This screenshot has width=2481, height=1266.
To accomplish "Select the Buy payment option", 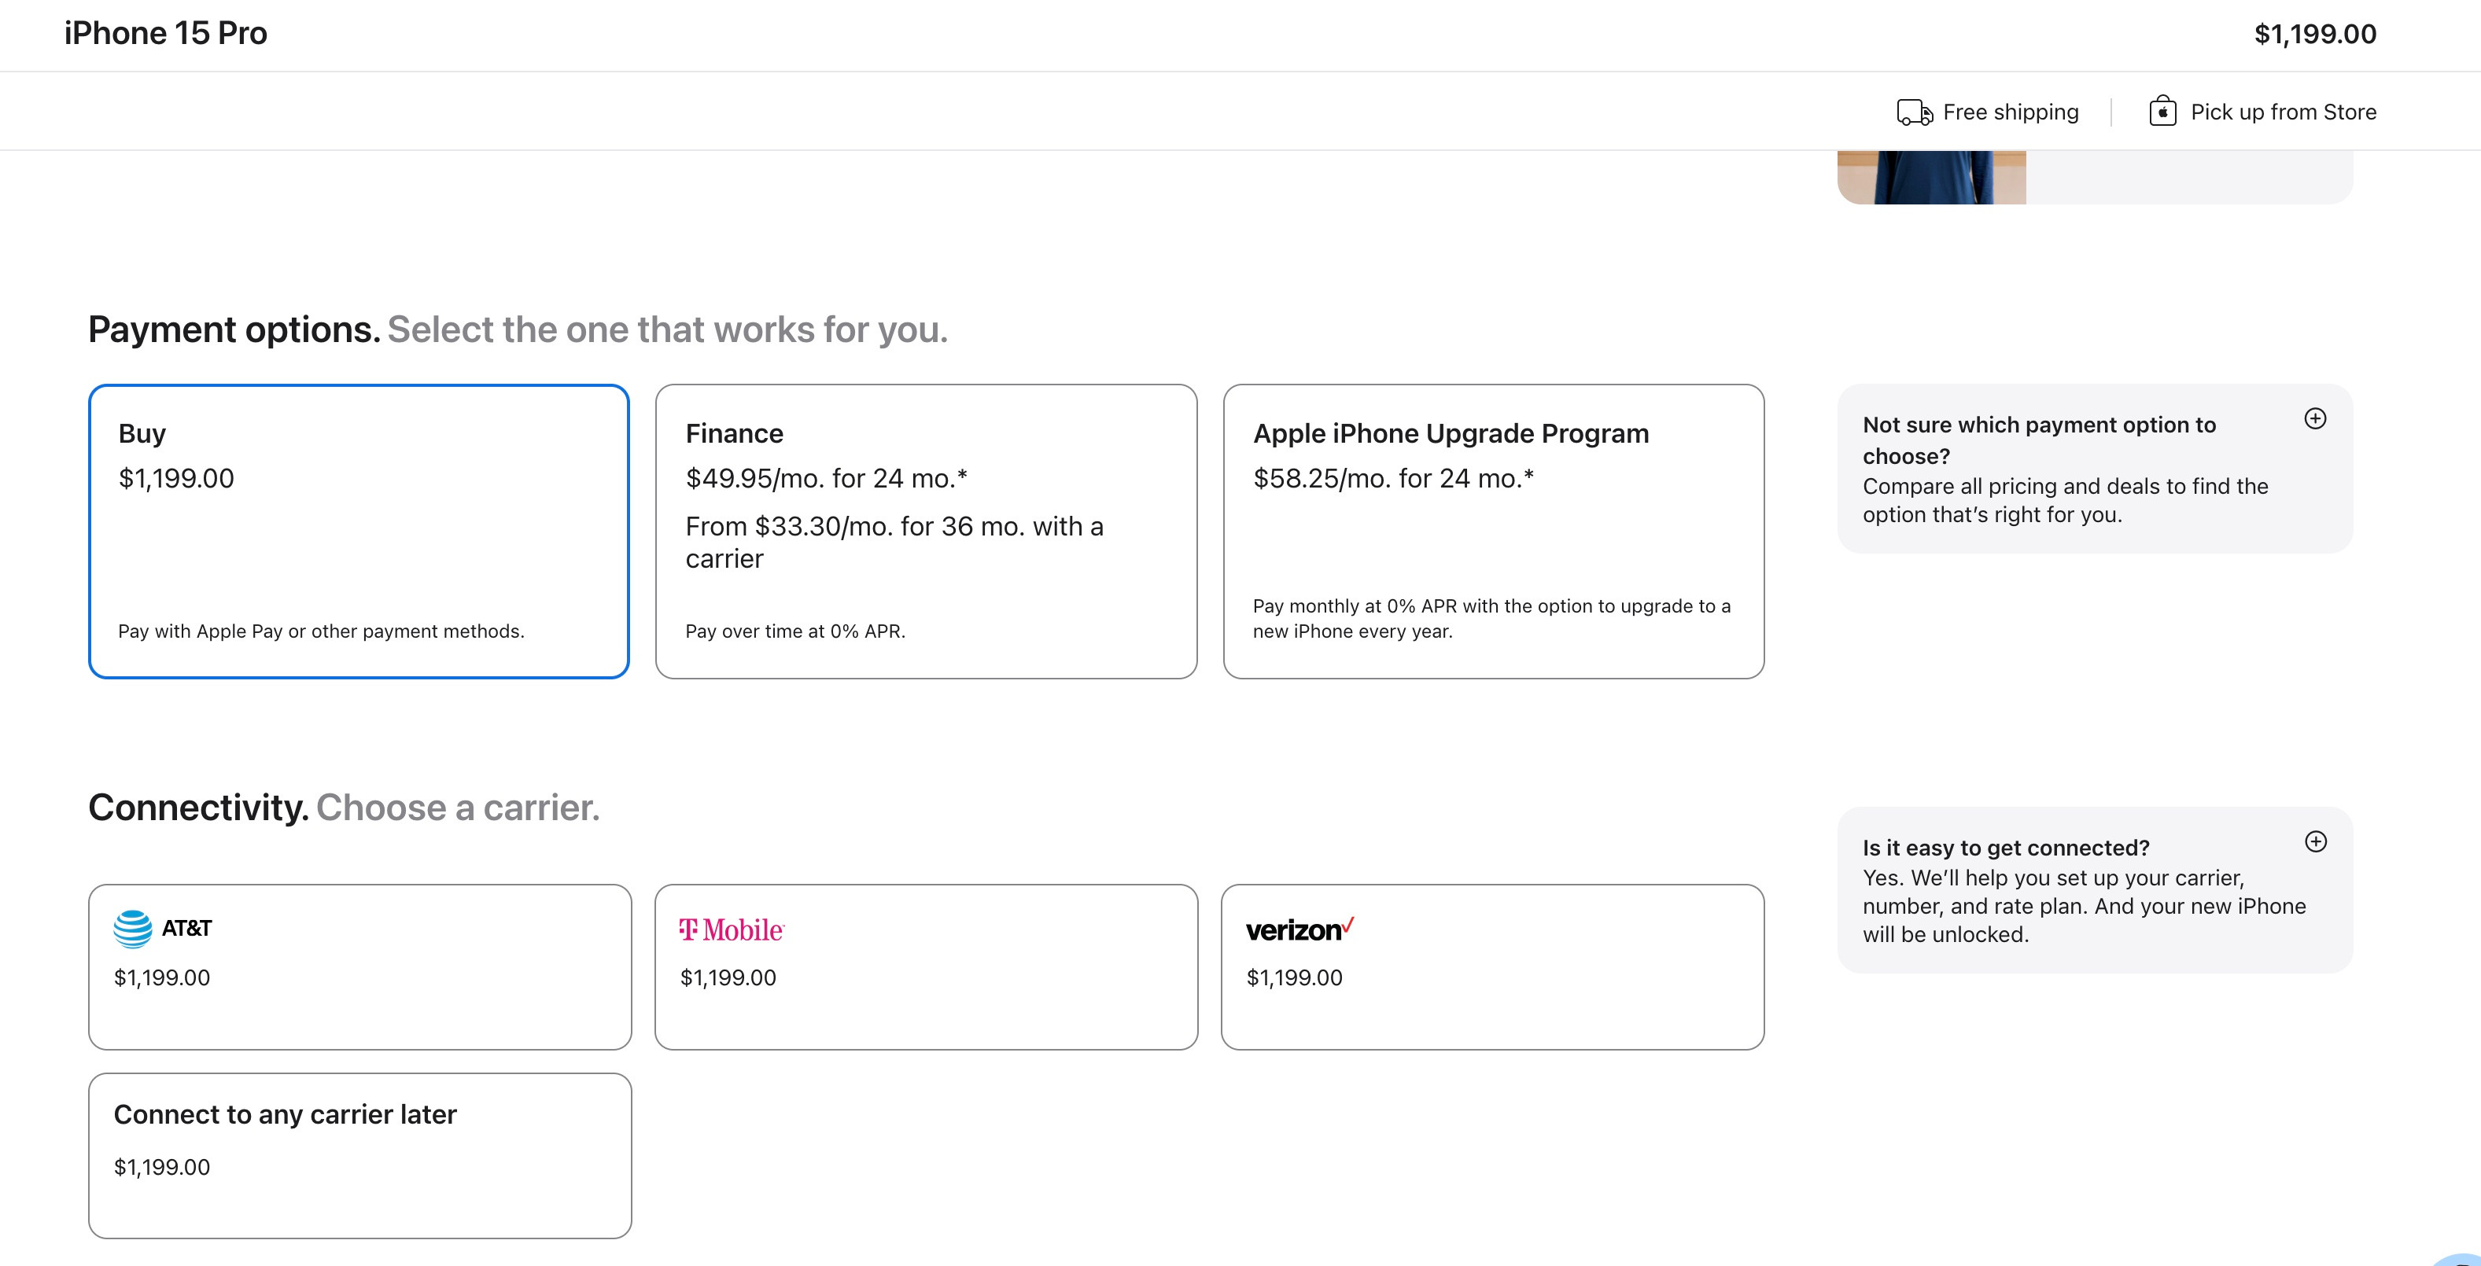I will 358,532.
